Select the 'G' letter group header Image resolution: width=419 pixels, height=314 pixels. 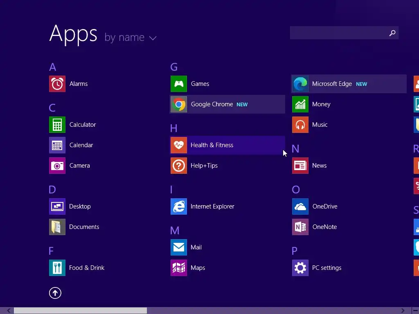click(174, 67)
